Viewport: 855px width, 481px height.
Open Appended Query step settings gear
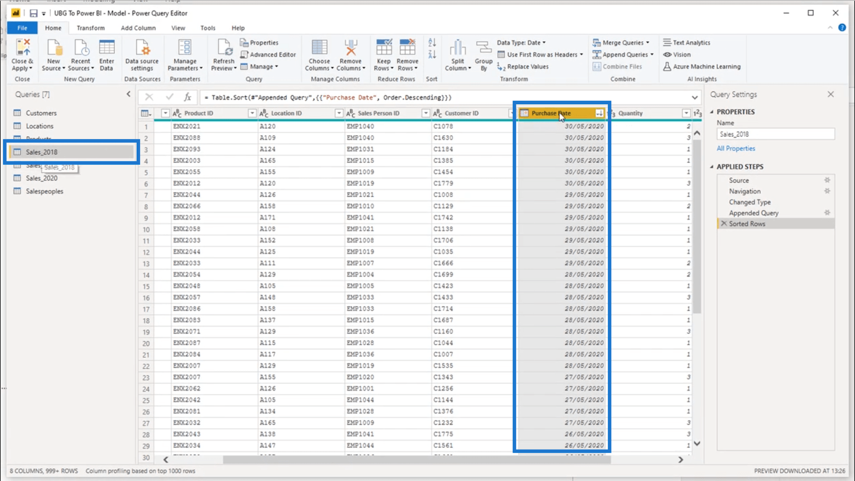827,213
